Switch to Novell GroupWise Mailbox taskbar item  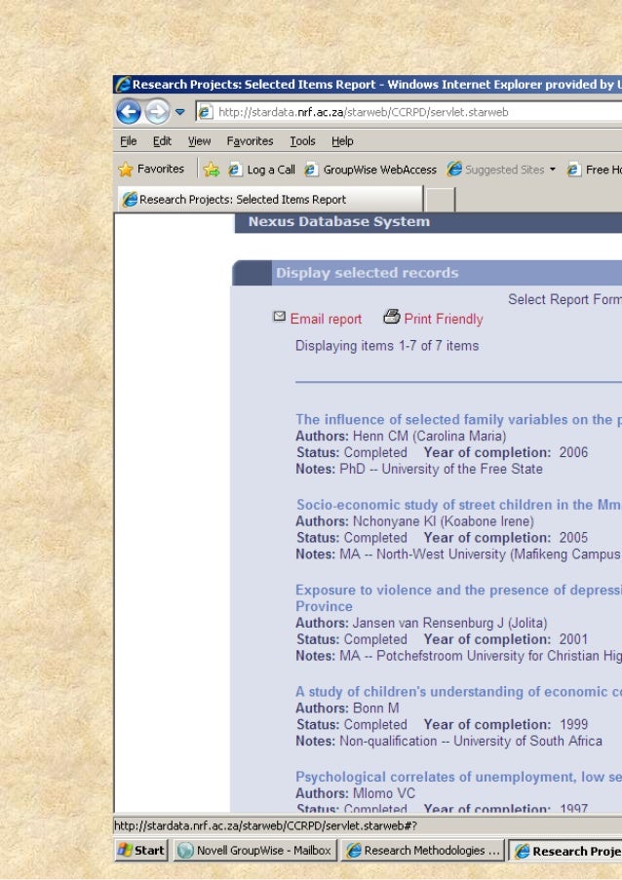(254, 850)
